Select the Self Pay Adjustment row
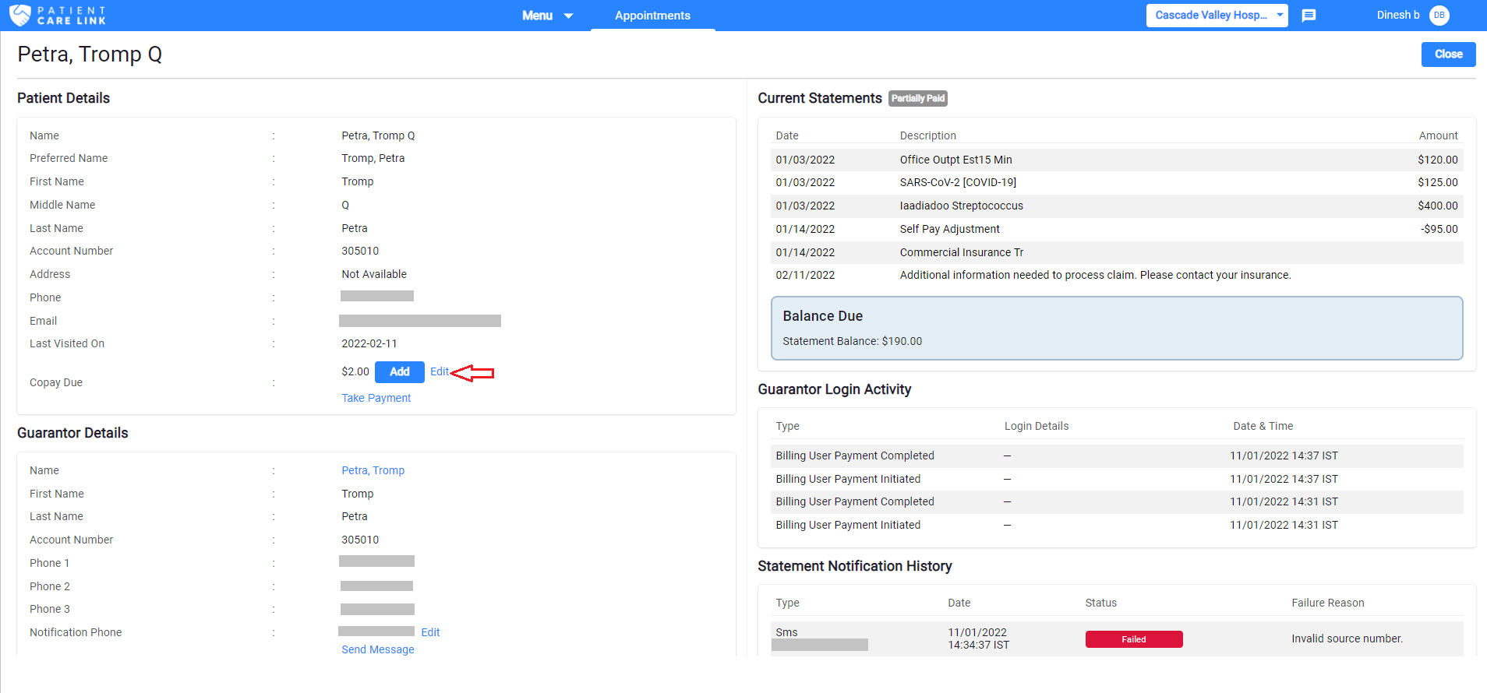This screenshot has width=1487, height=693. (1116, 229)
